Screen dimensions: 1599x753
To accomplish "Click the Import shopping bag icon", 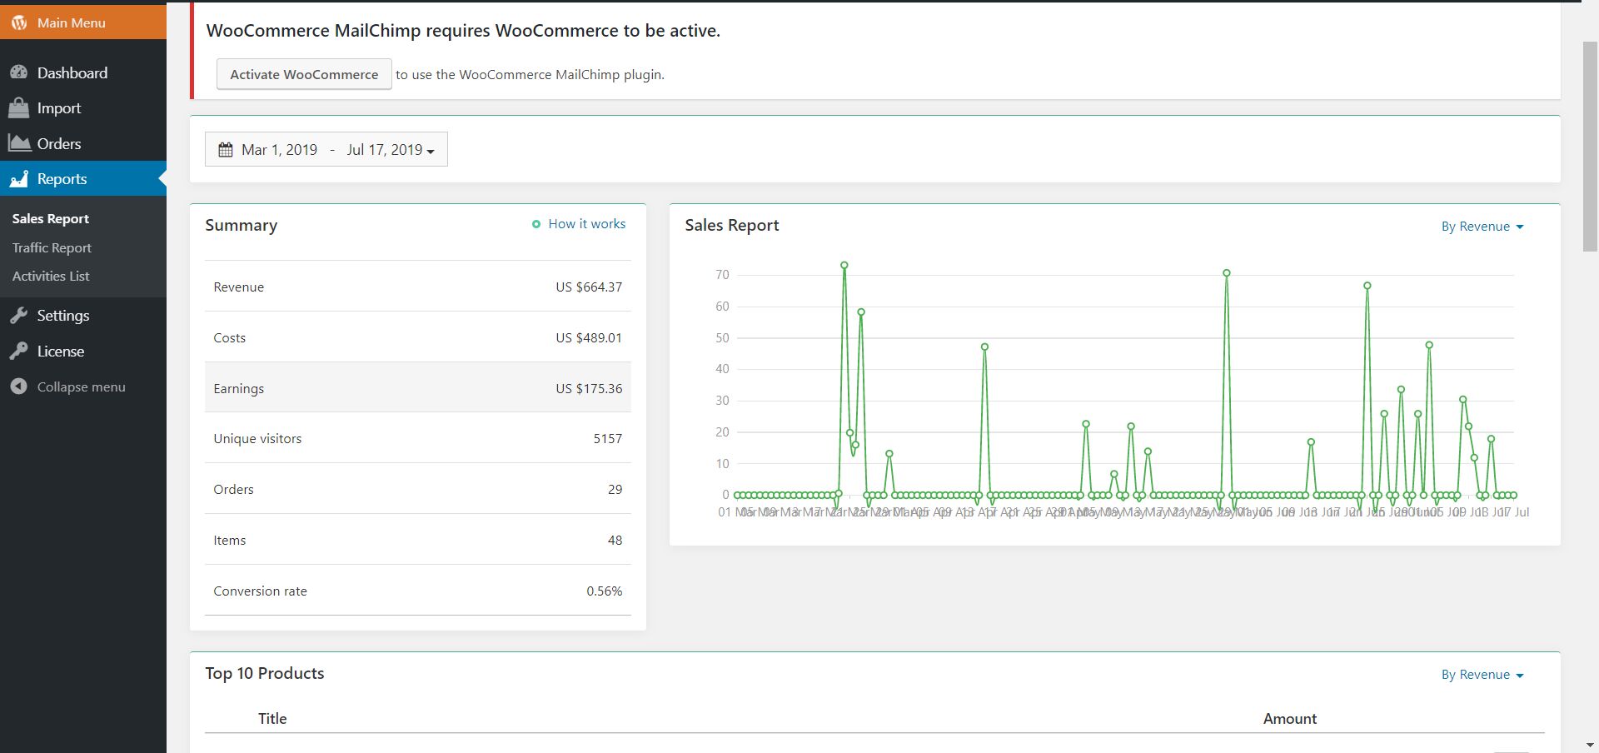I will pos(19,108).
